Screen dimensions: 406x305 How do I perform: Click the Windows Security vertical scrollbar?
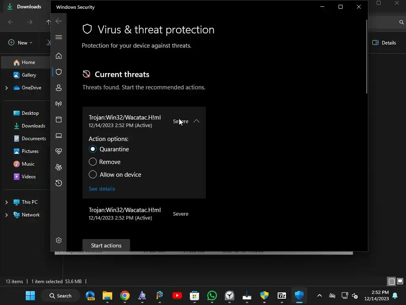366,56
